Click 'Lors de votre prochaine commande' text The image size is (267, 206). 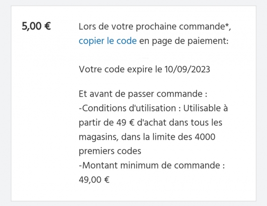pyautogui.click(x=152, y=26)
